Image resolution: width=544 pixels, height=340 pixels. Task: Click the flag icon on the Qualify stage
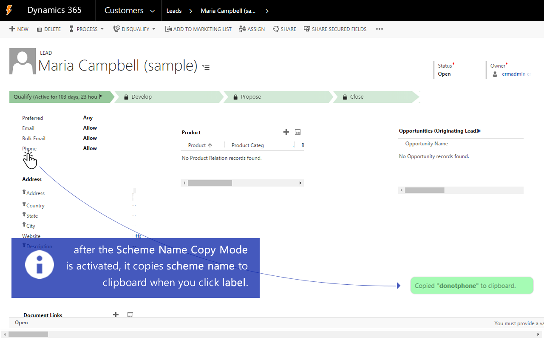click(x=101, y=96)
